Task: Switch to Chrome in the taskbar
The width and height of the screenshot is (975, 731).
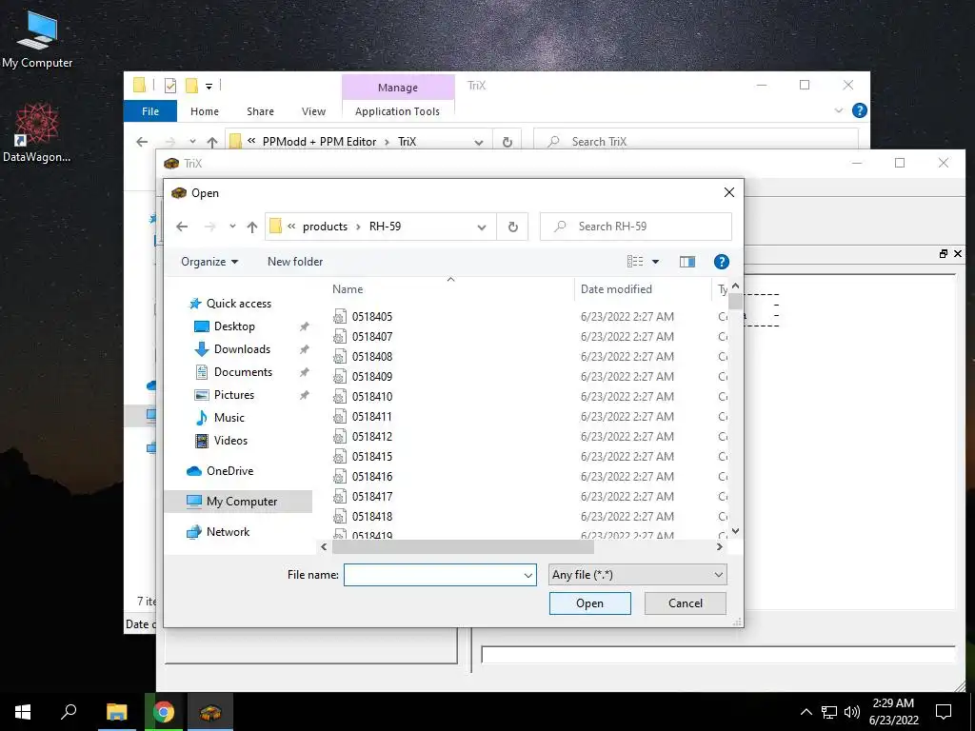Action: click(x=164, y=712)
